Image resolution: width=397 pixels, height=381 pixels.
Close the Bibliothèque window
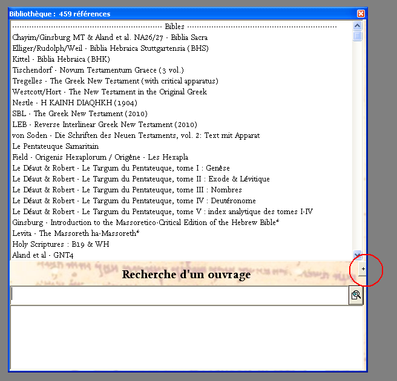point(361,14)
